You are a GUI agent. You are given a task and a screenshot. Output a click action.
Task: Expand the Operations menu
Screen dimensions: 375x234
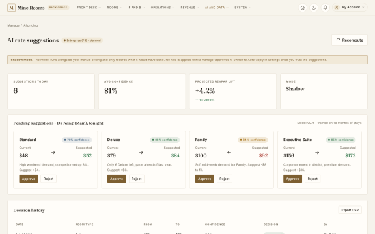pyautogui.click(x=162, y=8)
